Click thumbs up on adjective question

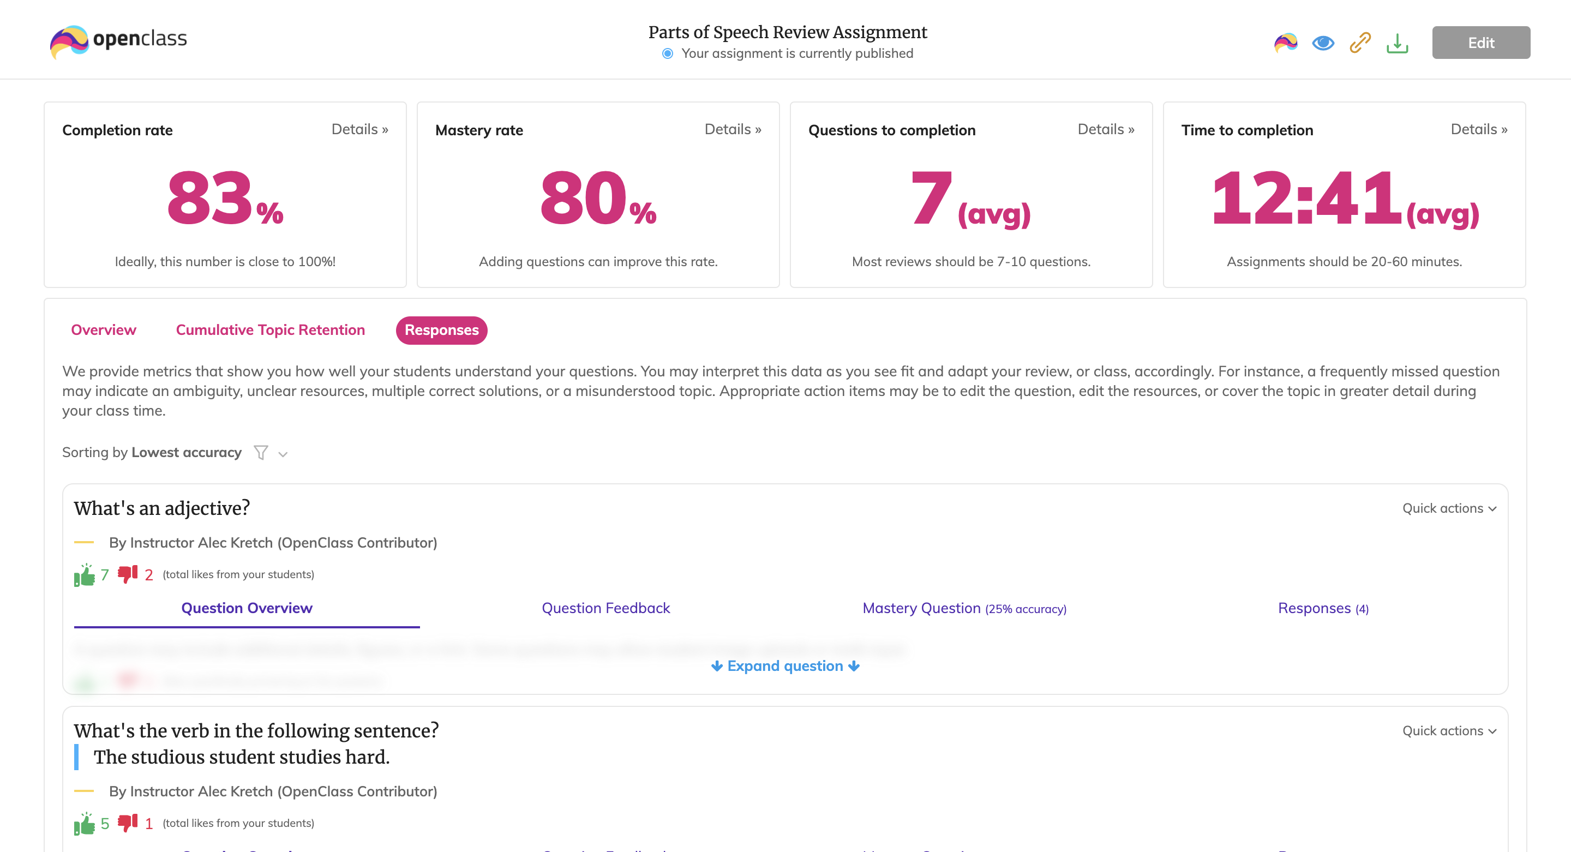click(85, 574)
